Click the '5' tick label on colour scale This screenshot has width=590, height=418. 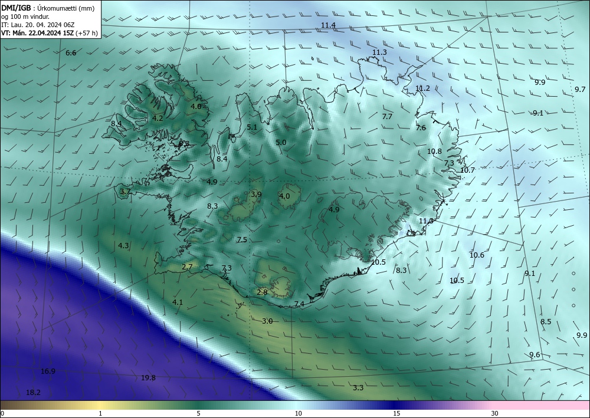pyautogui.click(x=198, y=413)
